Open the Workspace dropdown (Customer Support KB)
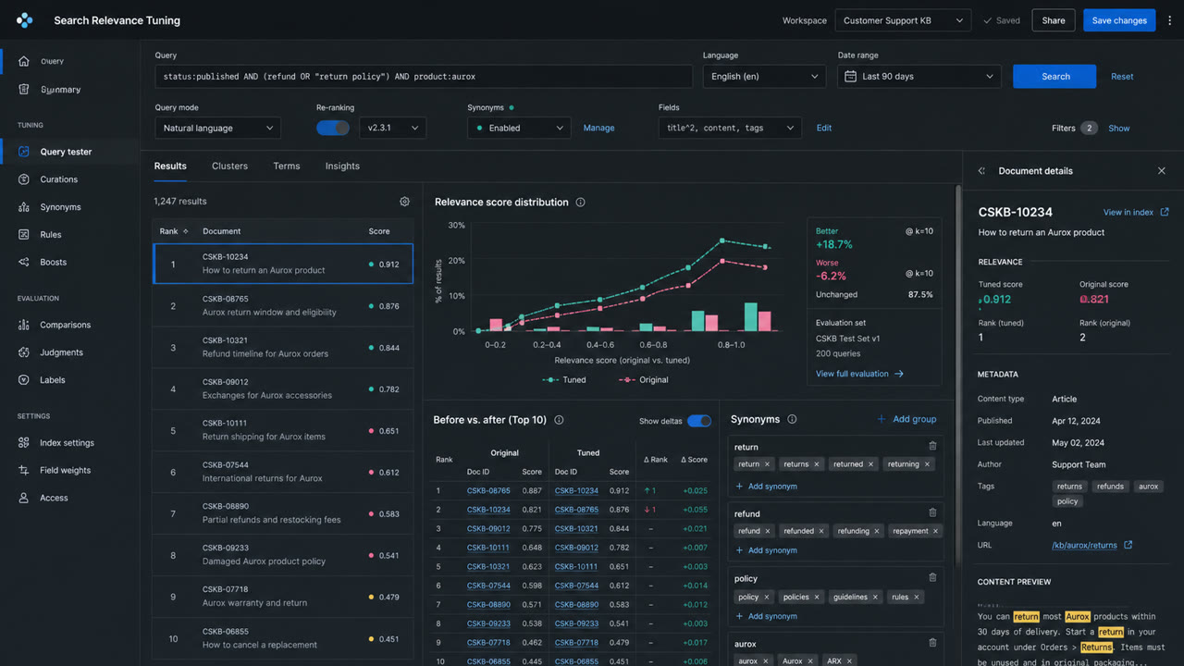This screenshot has width=1184, height=666. point(902,20)
